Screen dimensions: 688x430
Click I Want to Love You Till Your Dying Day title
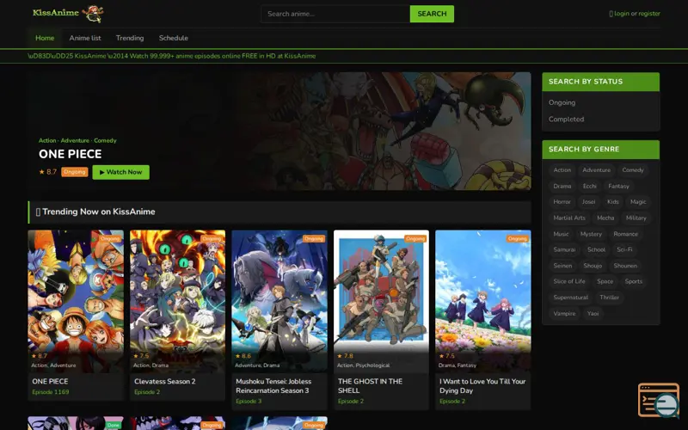[x=482, y=385]
